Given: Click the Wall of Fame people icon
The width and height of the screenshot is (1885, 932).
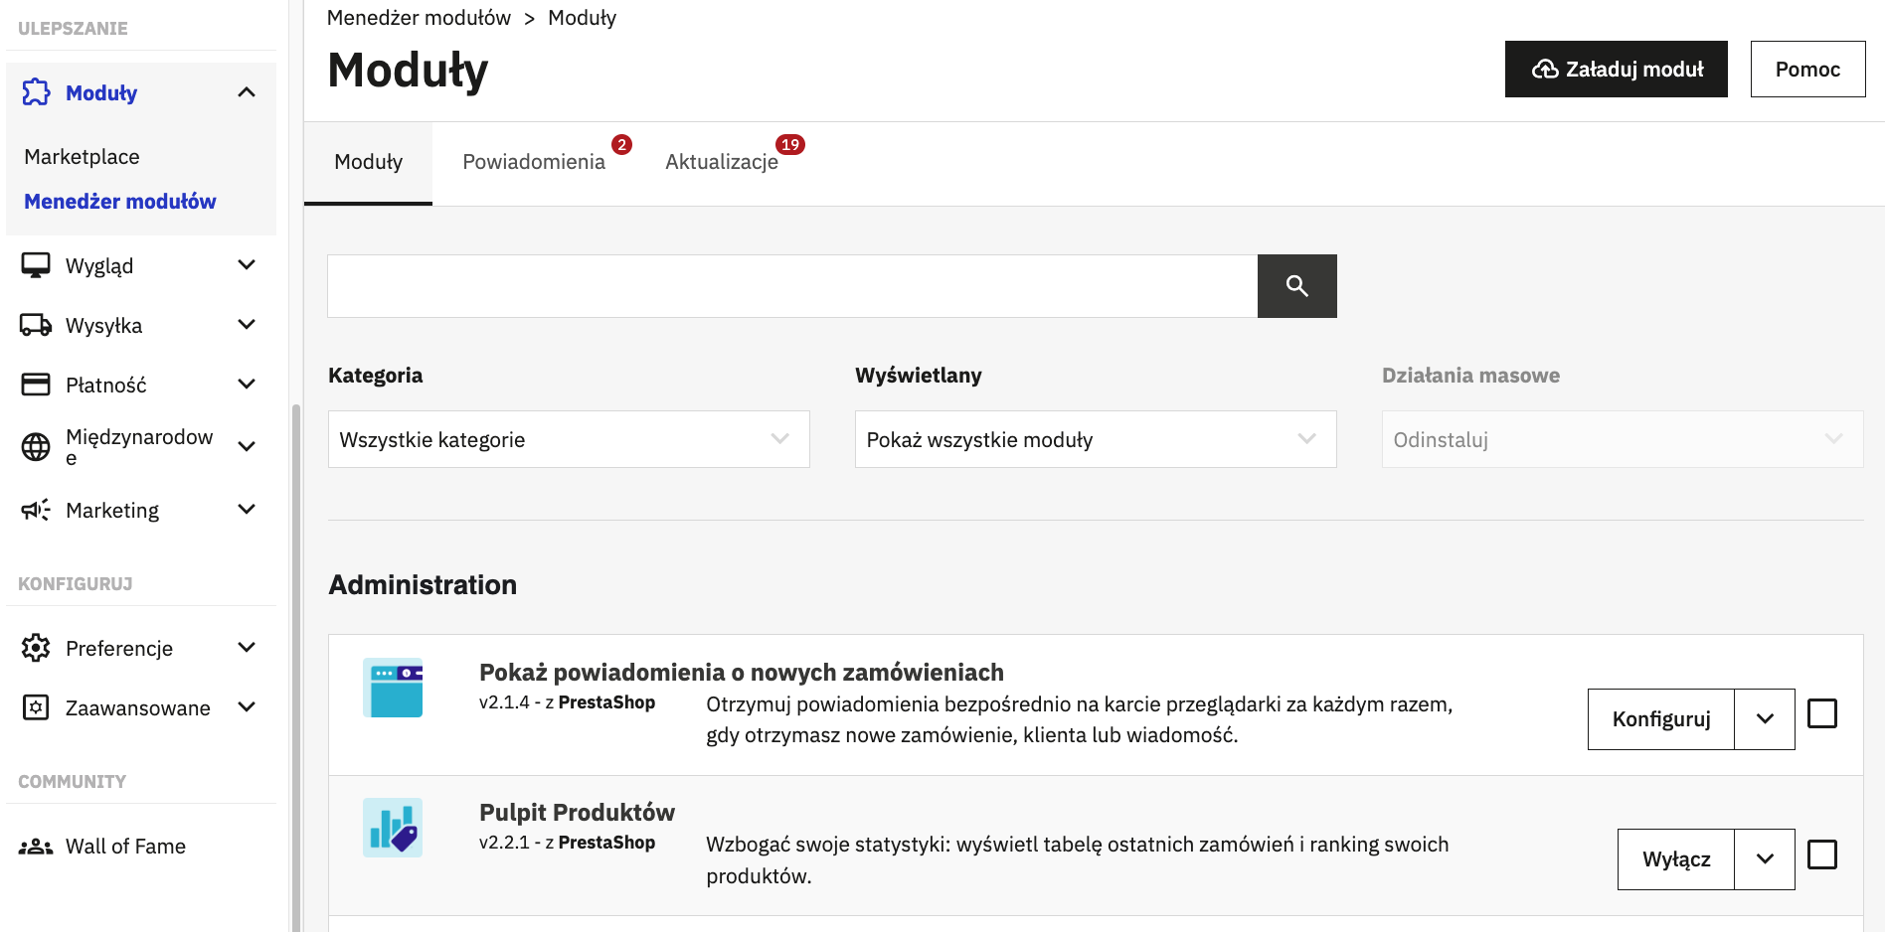Looking at the screenshot, I should pyautogui.click(x=36, y=847).
